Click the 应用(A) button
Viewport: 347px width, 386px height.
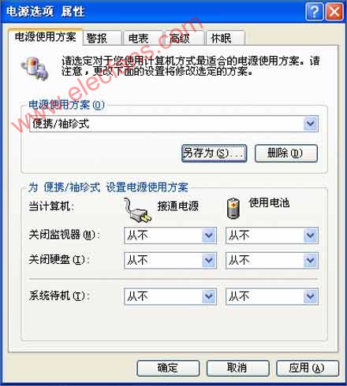[308, 368]
